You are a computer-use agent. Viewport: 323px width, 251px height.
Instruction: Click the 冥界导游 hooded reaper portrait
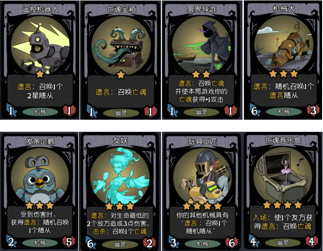pyautogui.click(x=202, y=45)
